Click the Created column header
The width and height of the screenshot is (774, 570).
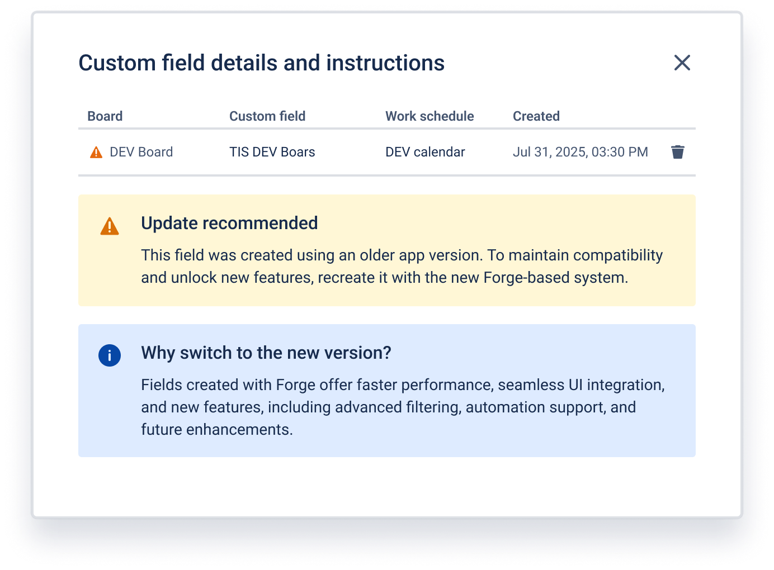(536, 116)
